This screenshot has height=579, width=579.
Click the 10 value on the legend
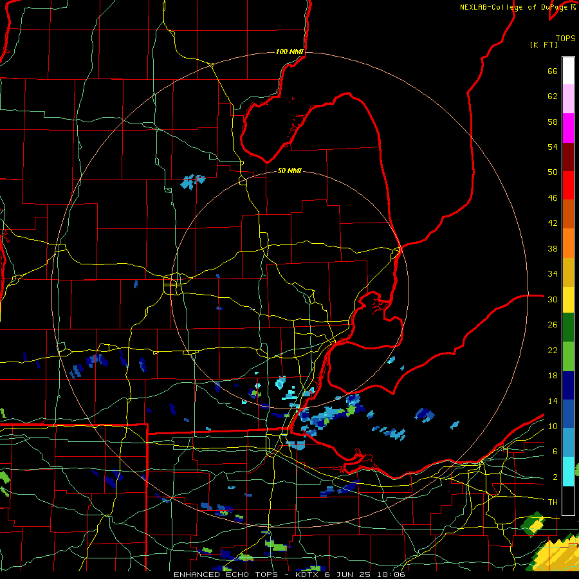pos(553,426)
